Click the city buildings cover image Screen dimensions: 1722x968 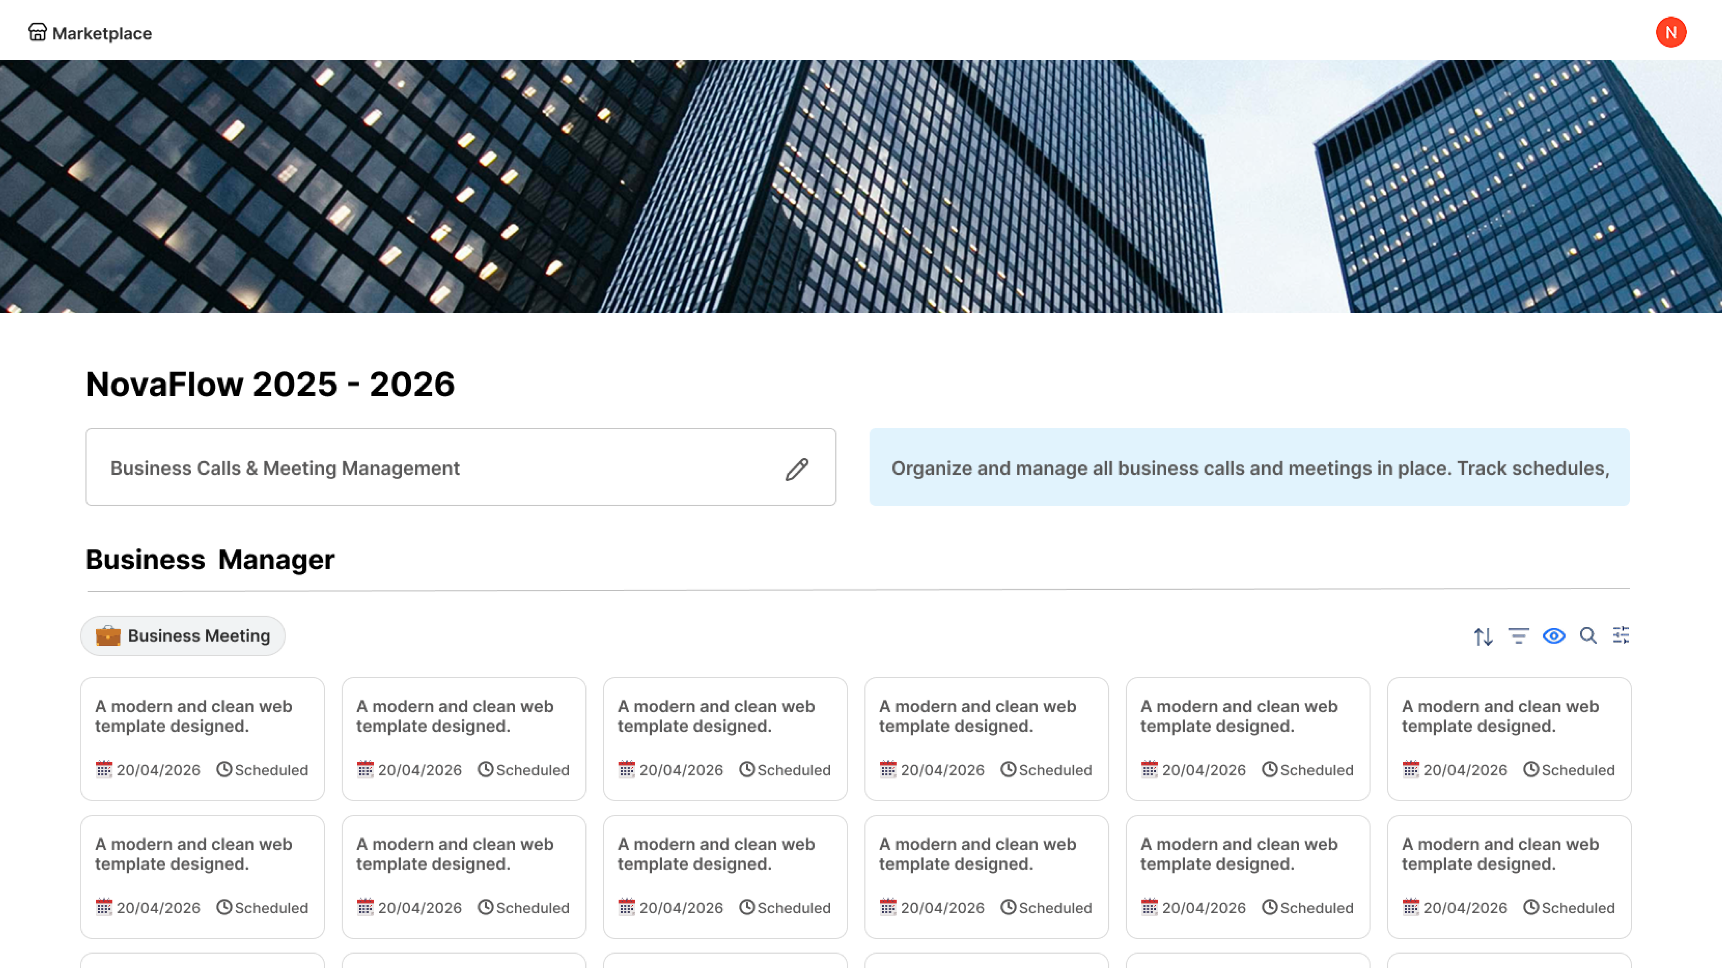tap(861, 187)
